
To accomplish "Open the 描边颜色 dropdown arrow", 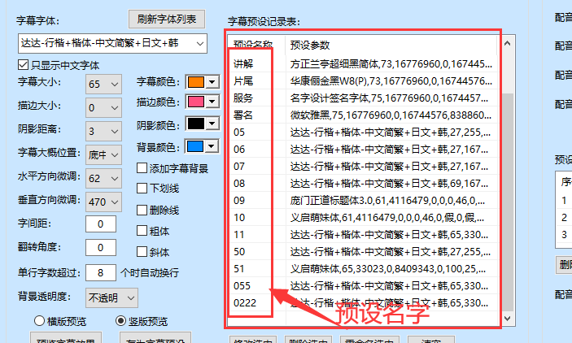I will point(212,102).
